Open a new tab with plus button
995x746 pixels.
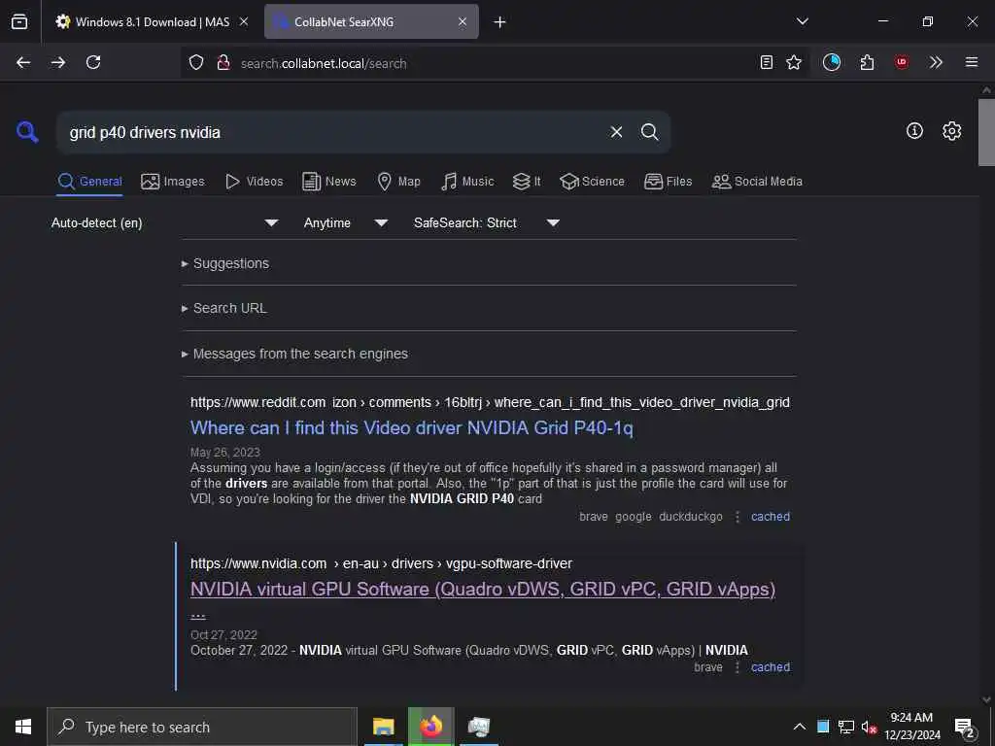[x=500, y=22]
